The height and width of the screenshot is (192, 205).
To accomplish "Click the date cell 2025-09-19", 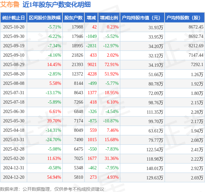I will (14, 46).
